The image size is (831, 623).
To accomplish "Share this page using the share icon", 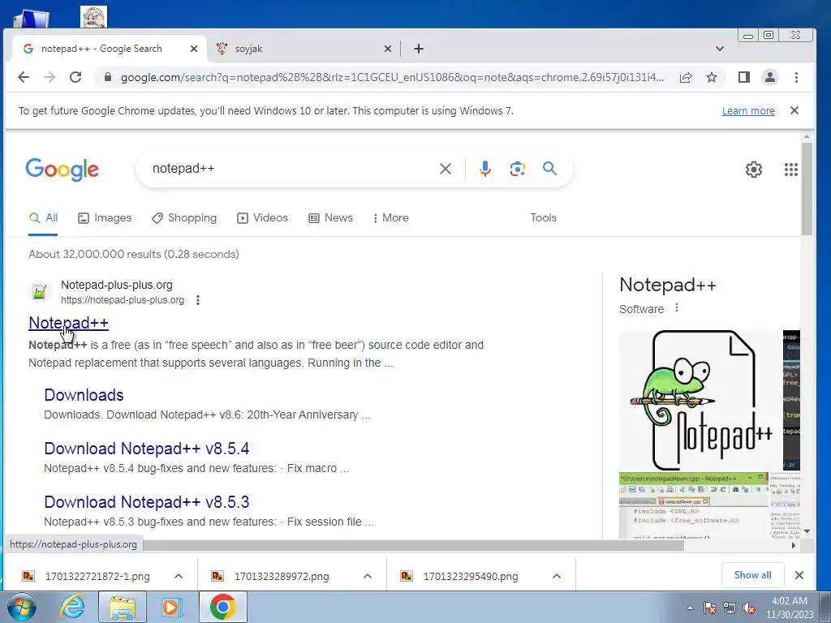I will (x=686, y=77).
